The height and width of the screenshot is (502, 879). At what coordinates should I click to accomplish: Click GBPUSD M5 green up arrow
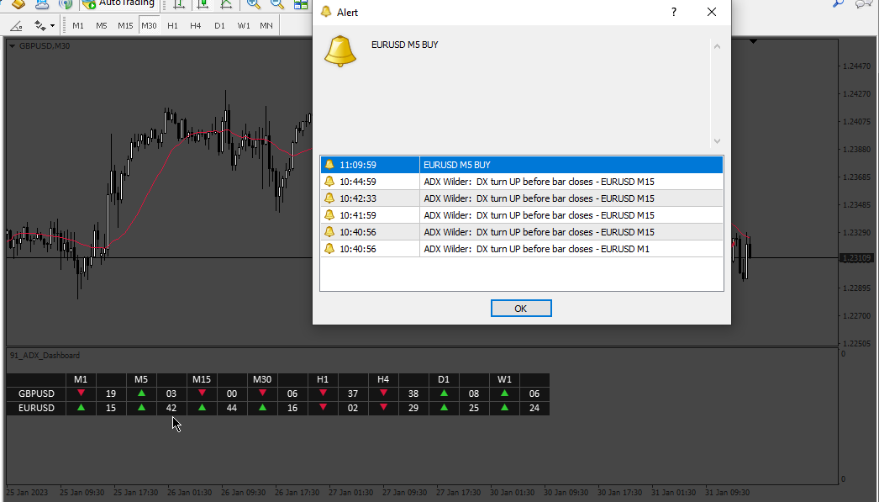[141, 394]
